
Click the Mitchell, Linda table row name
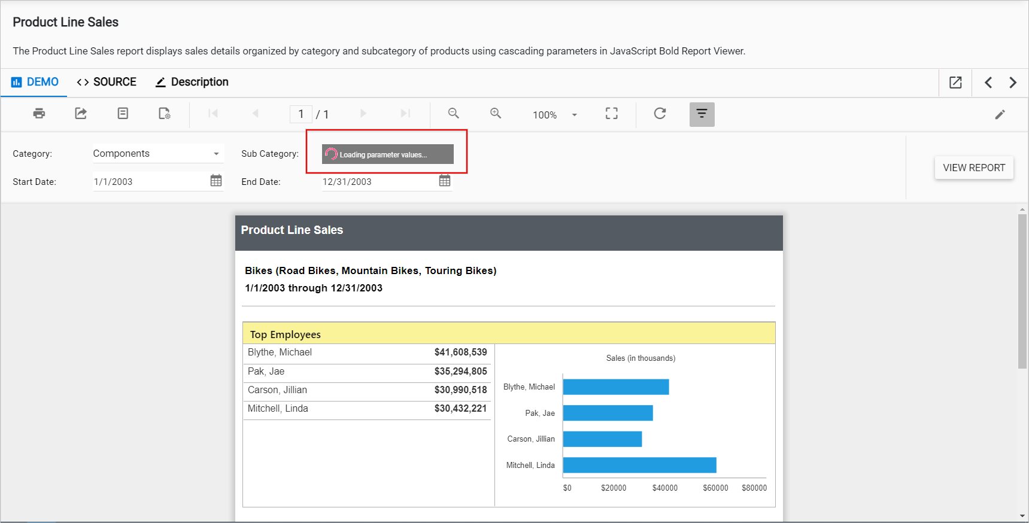tap(278, 409)
